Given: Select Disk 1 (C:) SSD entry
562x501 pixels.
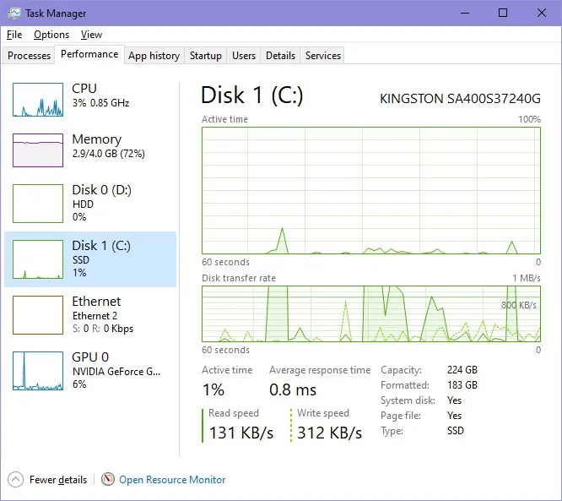Looking at the screenshot, I should [x=90, y=259].
